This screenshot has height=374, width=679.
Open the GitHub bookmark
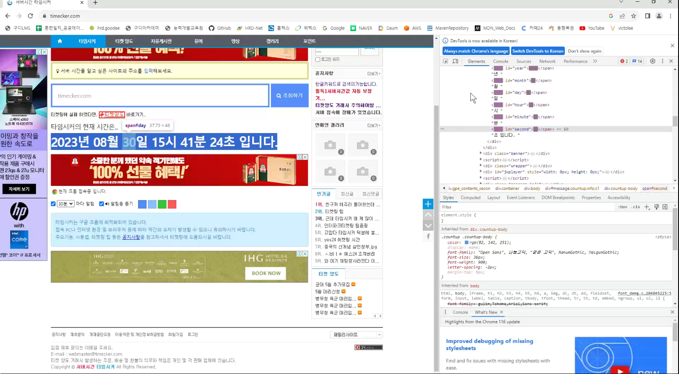click(220, 28)
